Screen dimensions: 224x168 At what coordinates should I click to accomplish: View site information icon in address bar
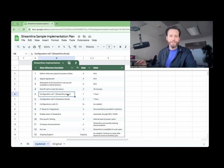pos(29,29)
